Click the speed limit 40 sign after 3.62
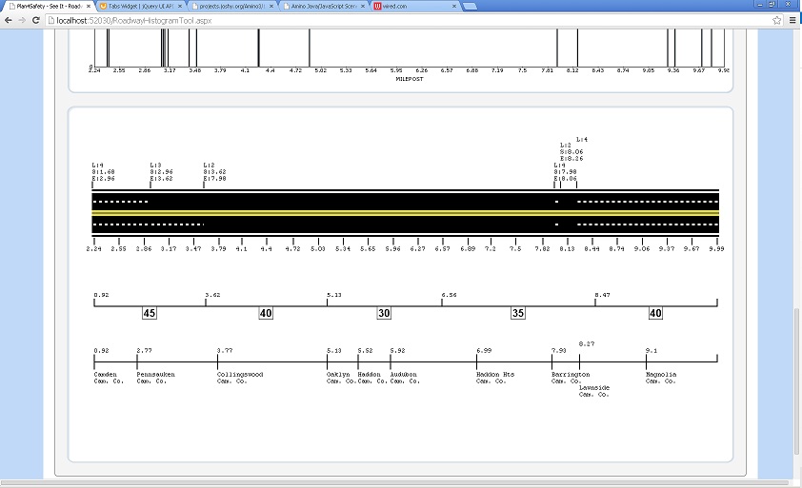This screenshot has width=802, height=488. (x=266, y=313)
